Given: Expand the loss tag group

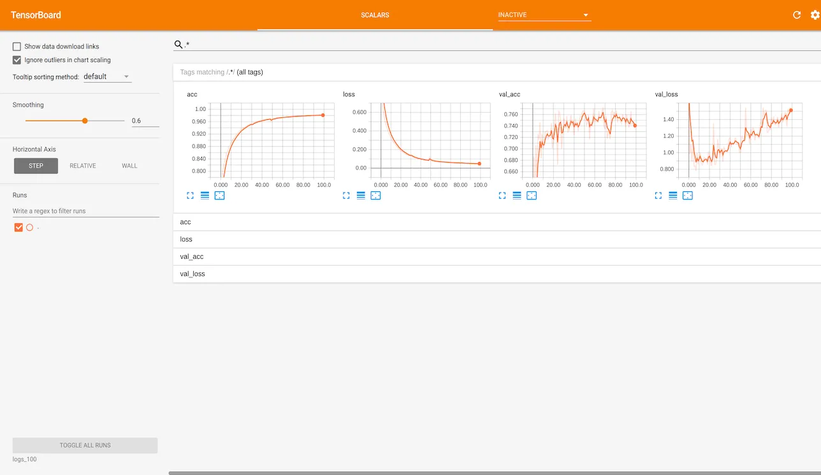Looking at the screenshot, I should 497,239.
